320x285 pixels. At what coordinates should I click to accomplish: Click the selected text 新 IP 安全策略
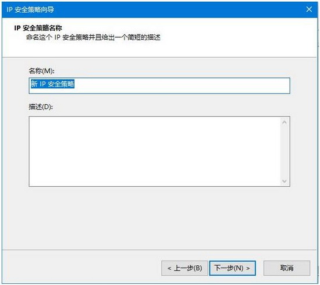(52, 84)
